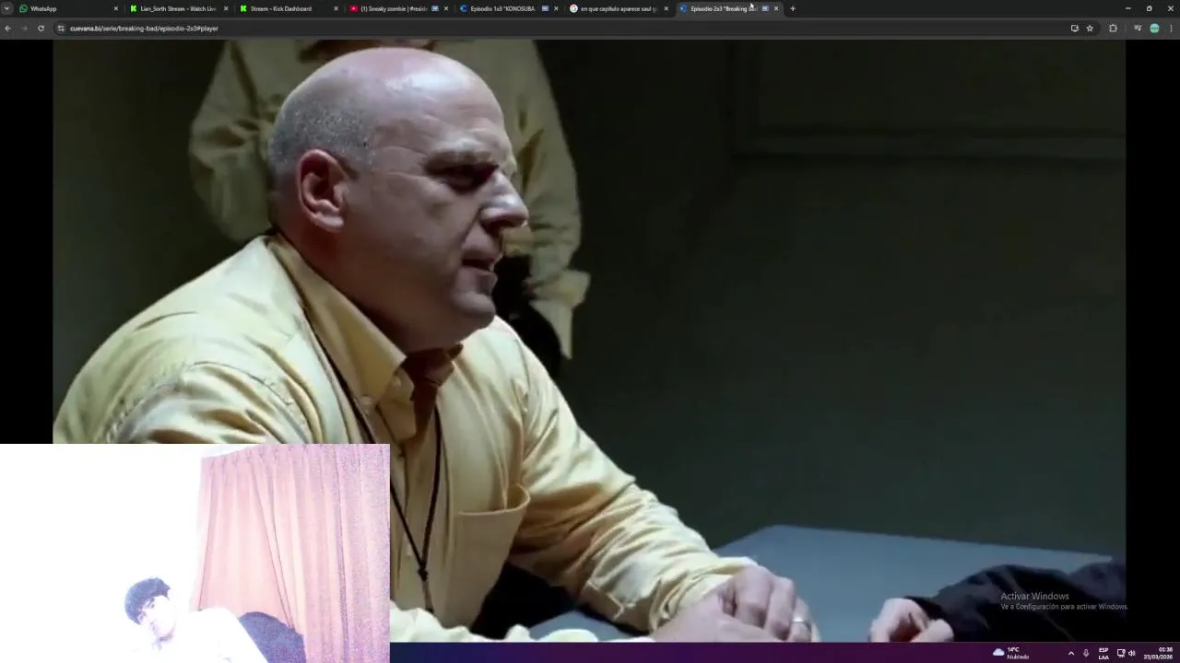Minimize the Chrome window
The image size is (1180, 663).
(x=1127, y=8)
